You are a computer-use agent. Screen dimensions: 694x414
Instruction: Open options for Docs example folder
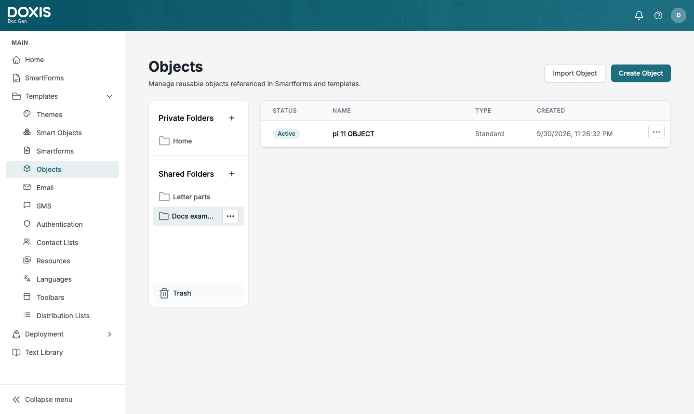point(230,216)
